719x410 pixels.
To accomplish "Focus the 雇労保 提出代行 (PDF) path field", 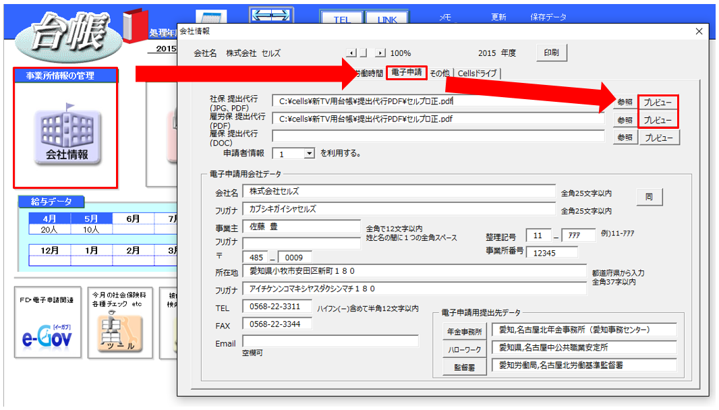I will coord(438,119).
